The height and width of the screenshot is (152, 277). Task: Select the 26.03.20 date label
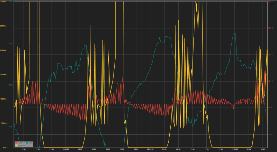pos(150,149)
